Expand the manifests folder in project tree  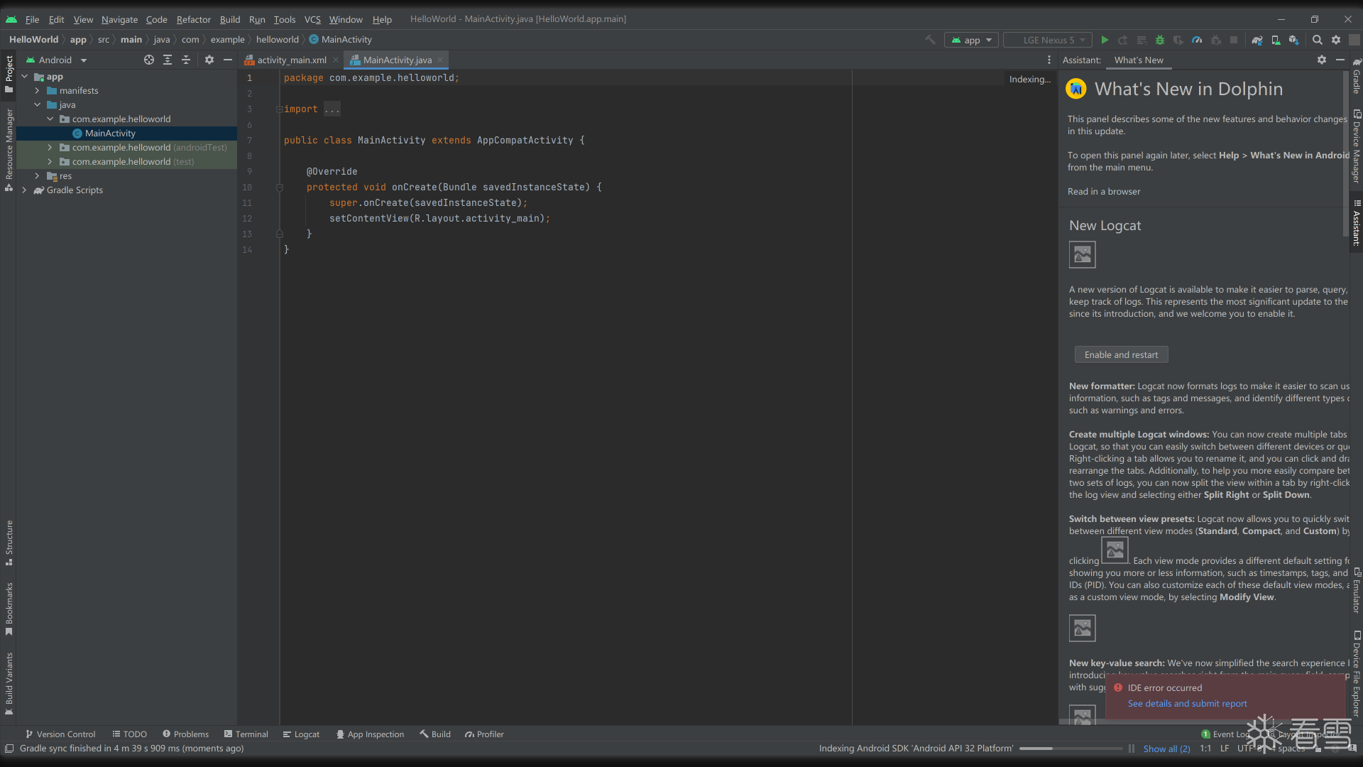point(37,91)
